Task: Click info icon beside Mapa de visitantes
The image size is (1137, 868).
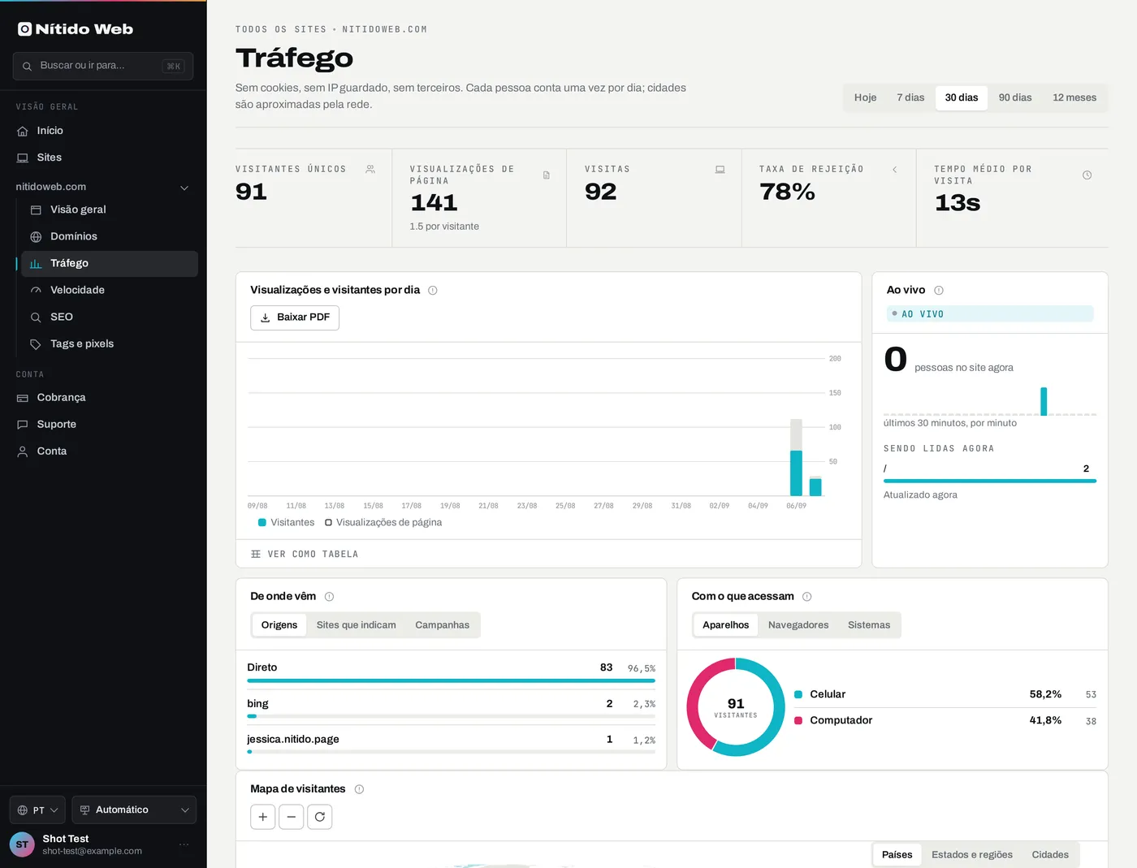Action: 359,789
